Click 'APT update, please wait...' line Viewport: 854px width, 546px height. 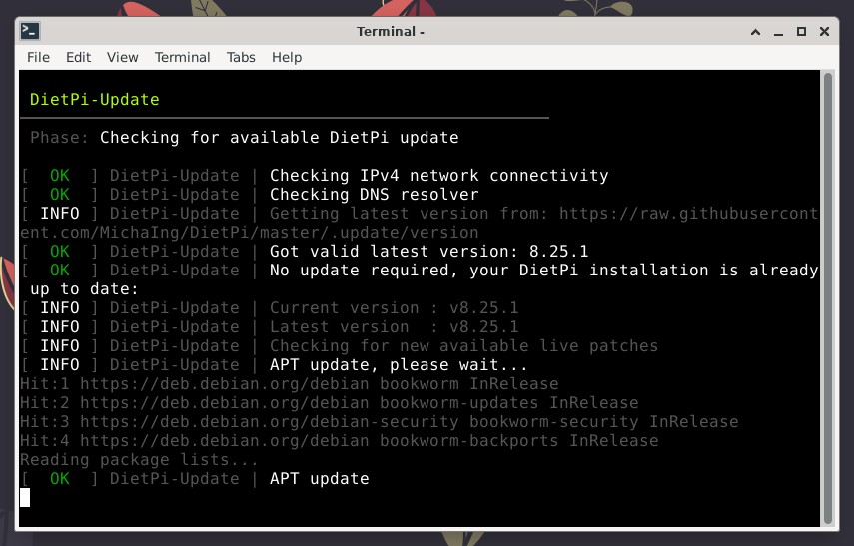click(399, 364)
